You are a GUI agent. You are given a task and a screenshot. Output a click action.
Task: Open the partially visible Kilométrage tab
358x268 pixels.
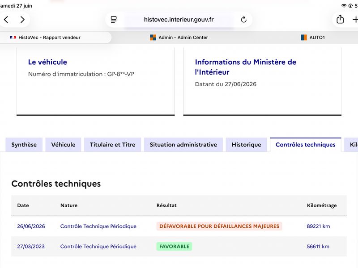[352, 145]
